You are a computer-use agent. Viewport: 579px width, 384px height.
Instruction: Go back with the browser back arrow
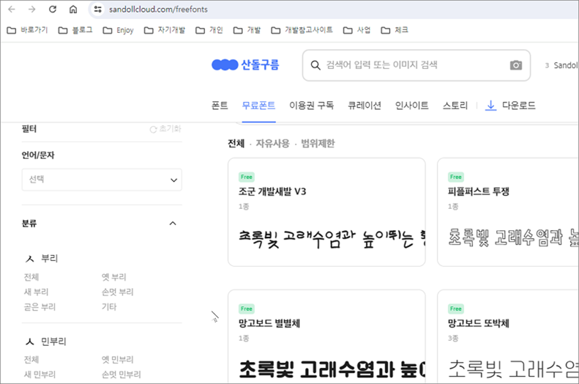[x=12, y=9]
